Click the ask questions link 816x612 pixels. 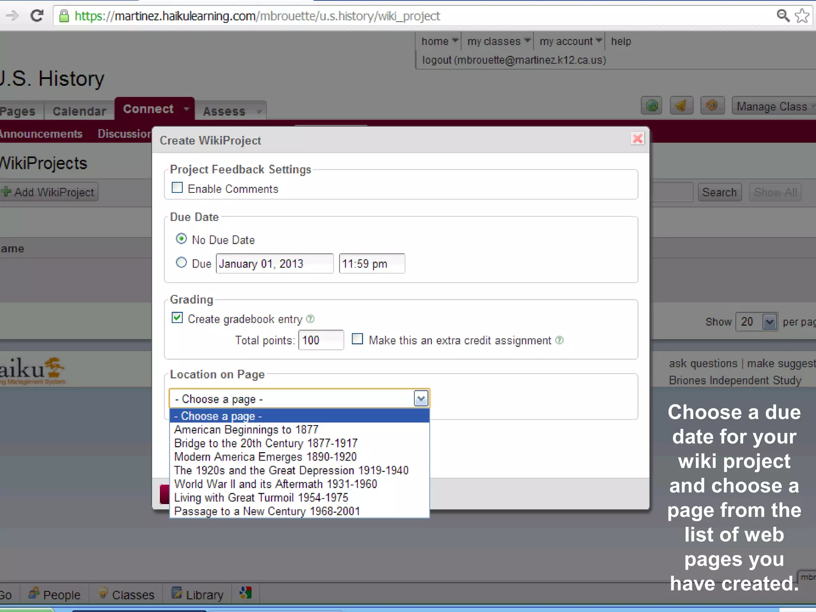pyautogui.click(x=703, y=363)
